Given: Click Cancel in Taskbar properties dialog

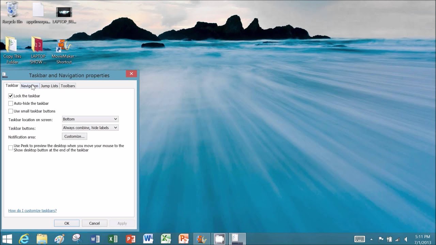Looking at the screenshot, I should [94, 223].
